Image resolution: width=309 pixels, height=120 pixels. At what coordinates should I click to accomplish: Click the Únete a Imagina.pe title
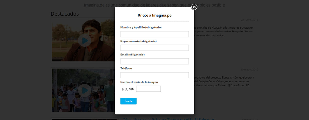click(154, 16)
